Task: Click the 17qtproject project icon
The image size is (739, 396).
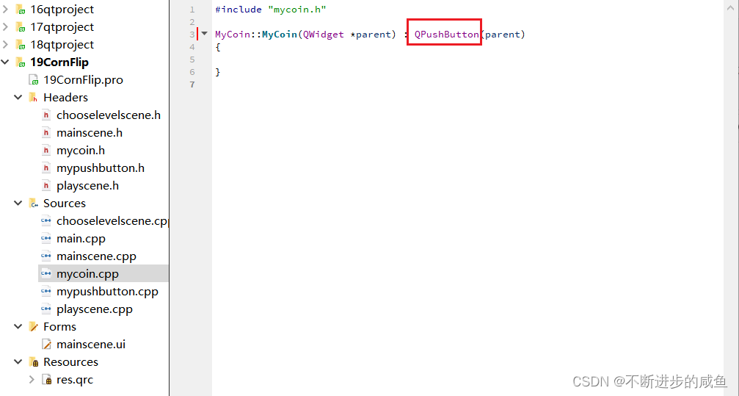Action: tap(21, 27)
